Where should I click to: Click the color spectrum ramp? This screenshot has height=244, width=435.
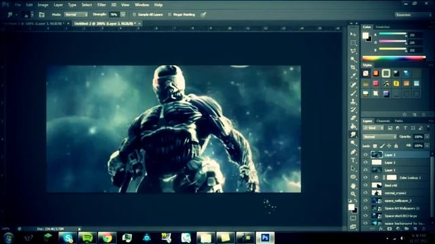click(394, 58)
